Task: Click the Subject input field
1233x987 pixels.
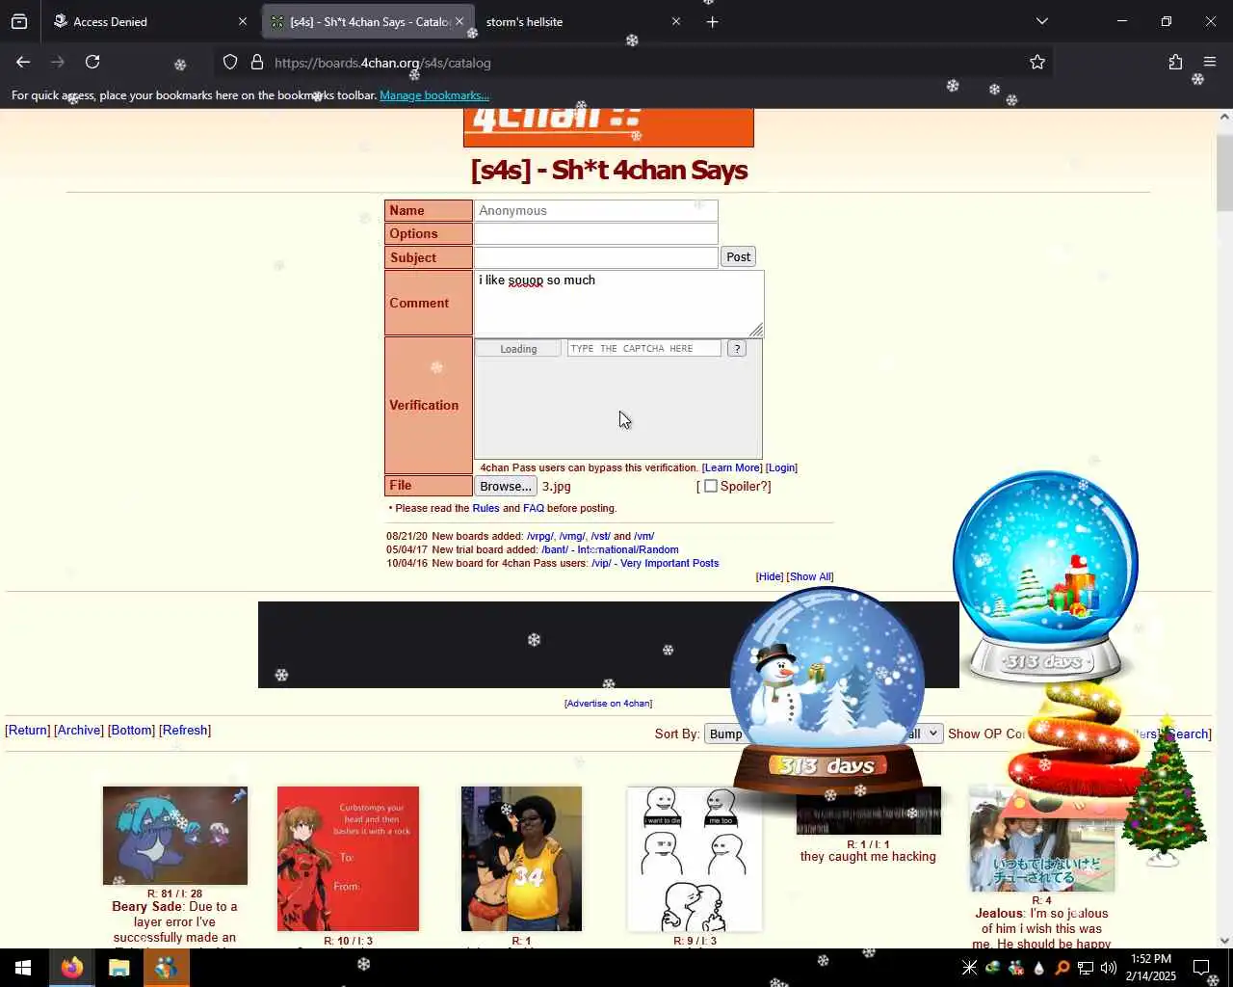Action: (x=595, y=257)
